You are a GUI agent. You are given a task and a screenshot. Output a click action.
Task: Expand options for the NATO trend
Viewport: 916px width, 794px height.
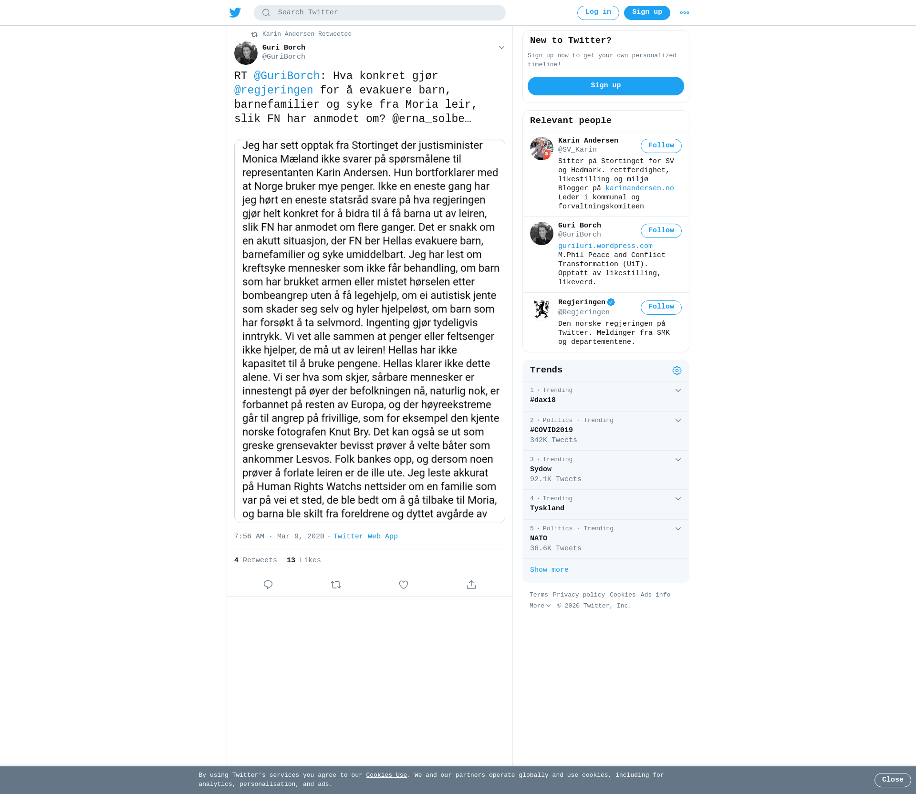678,529
